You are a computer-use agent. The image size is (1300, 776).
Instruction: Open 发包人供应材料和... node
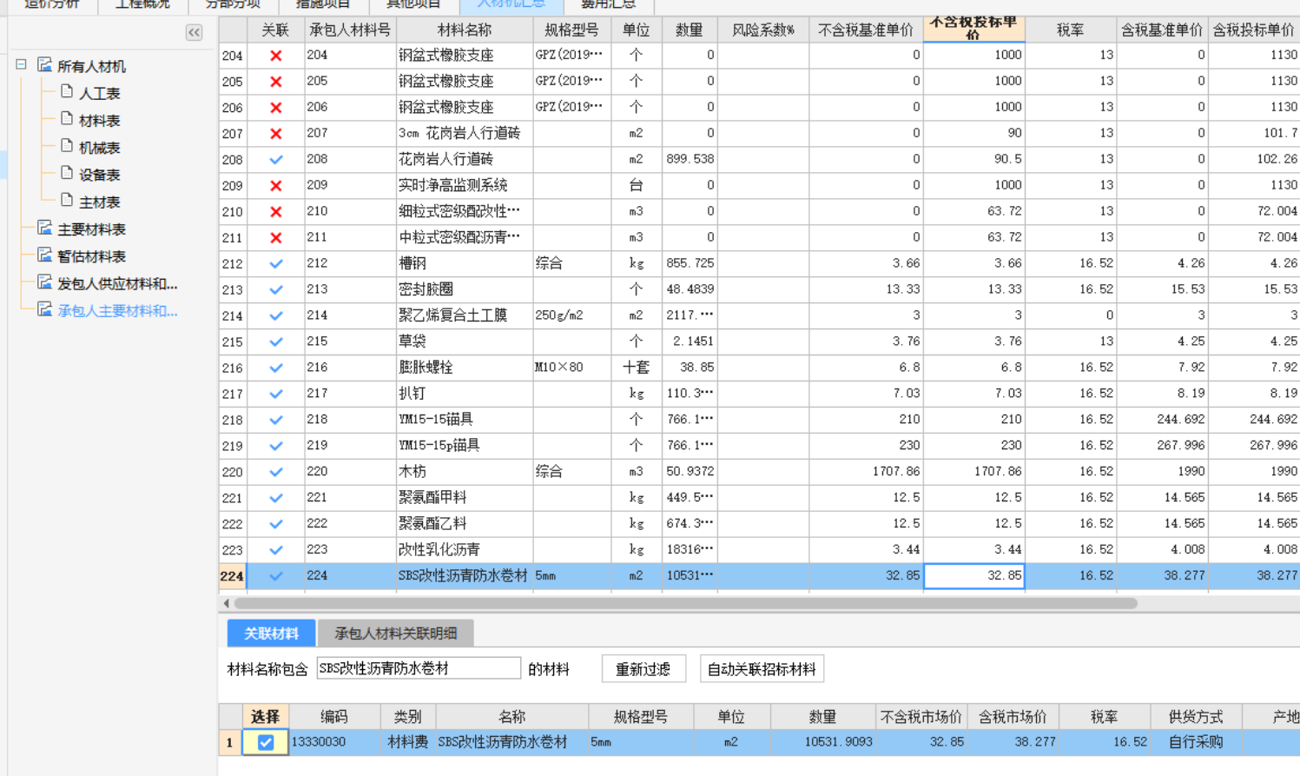click(117, 283)
